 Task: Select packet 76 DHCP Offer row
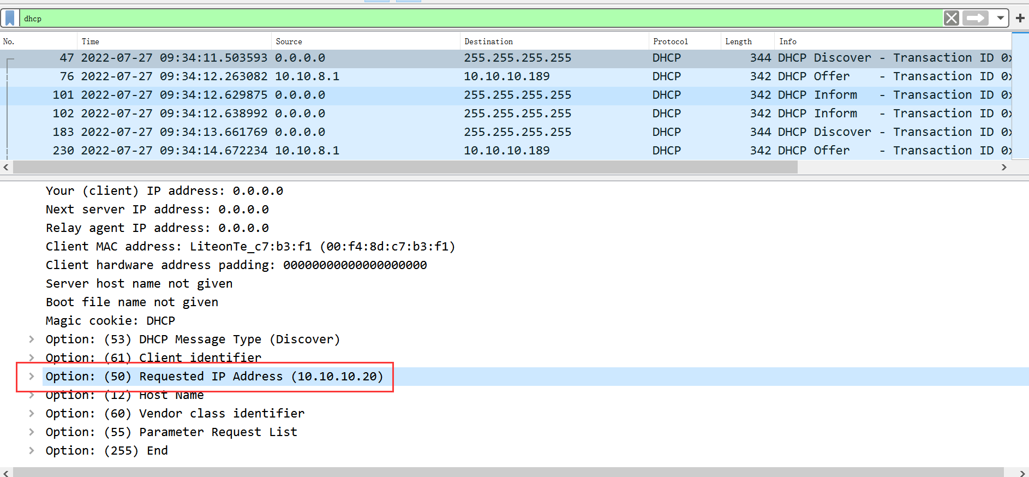(x=506, y=76)
